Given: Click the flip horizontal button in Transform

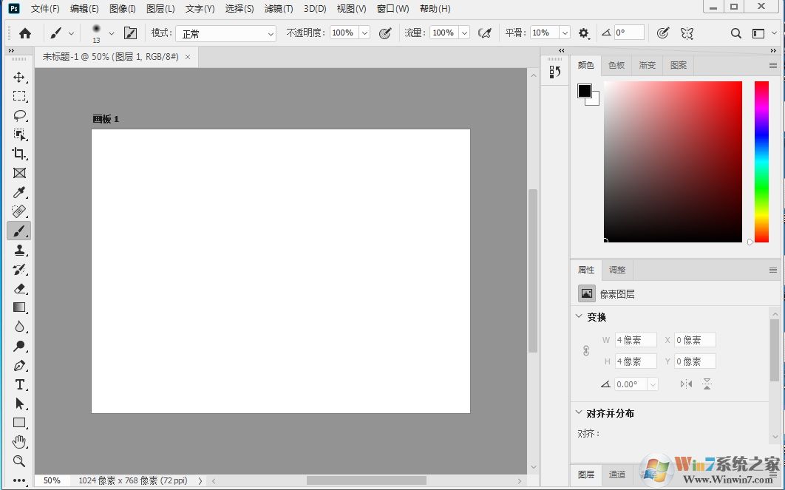Looking at the screenshot, I should 685,384.
